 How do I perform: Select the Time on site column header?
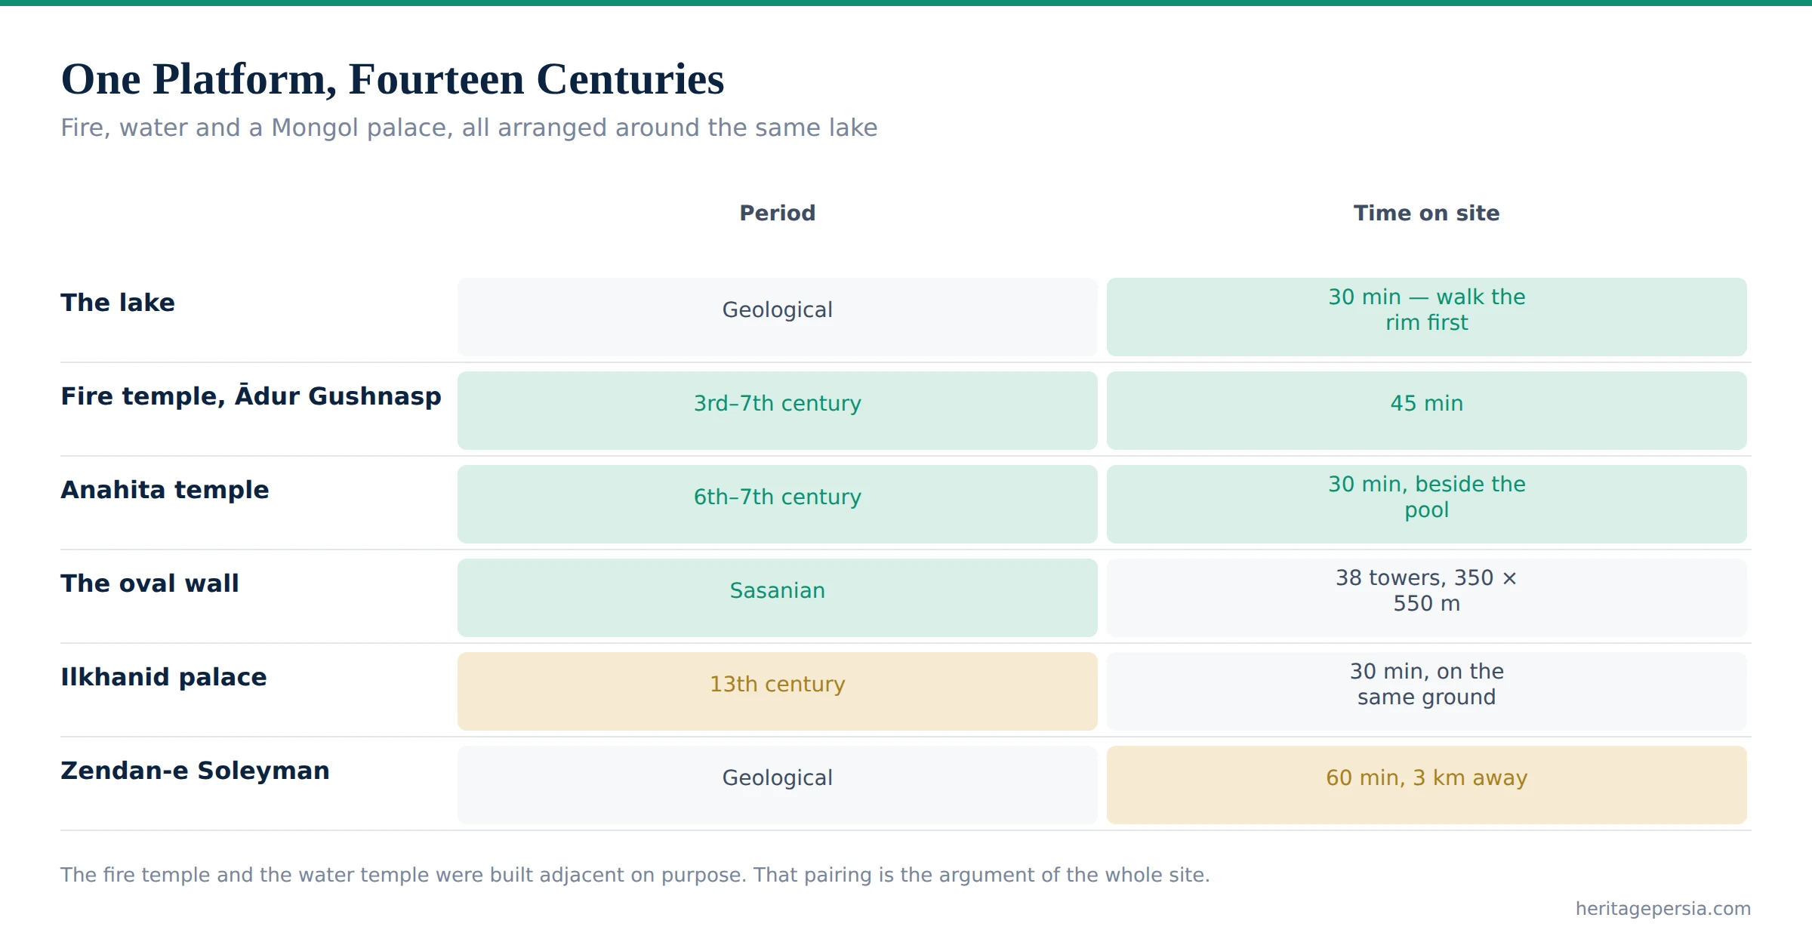coord(1426,213)
